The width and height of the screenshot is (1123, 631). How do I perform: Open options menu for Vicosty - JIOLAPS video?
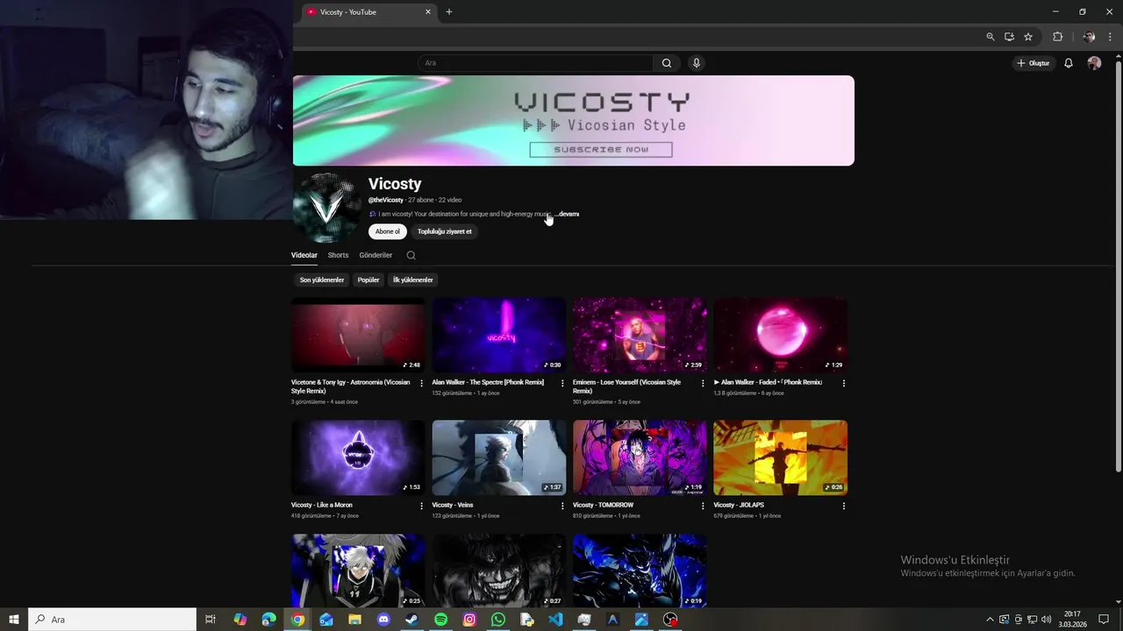[844, 506]
